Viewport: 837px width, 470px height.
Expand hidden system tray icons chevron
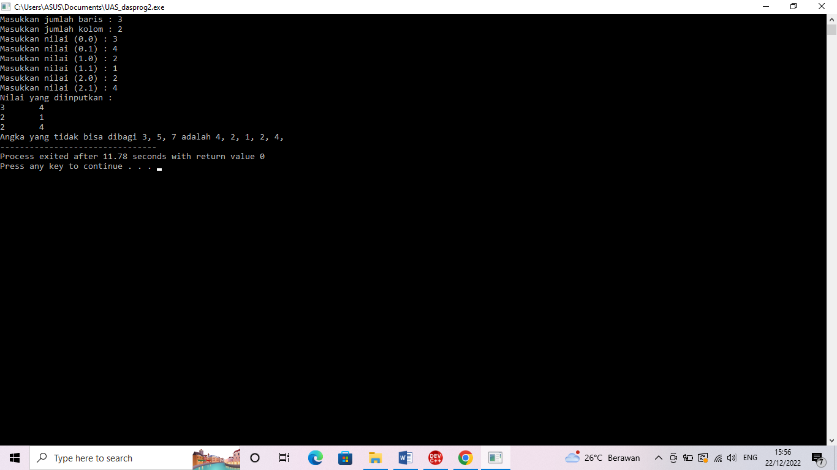[659, 458]
